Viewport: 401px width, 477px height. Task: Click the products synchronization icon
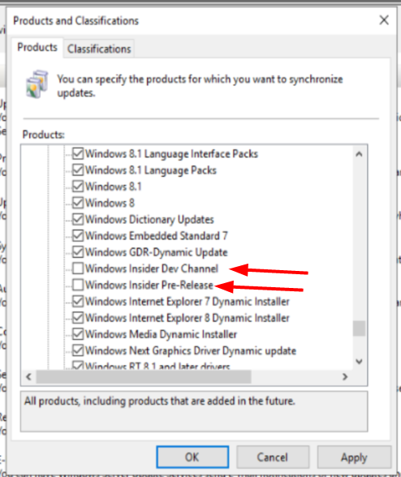37,84
